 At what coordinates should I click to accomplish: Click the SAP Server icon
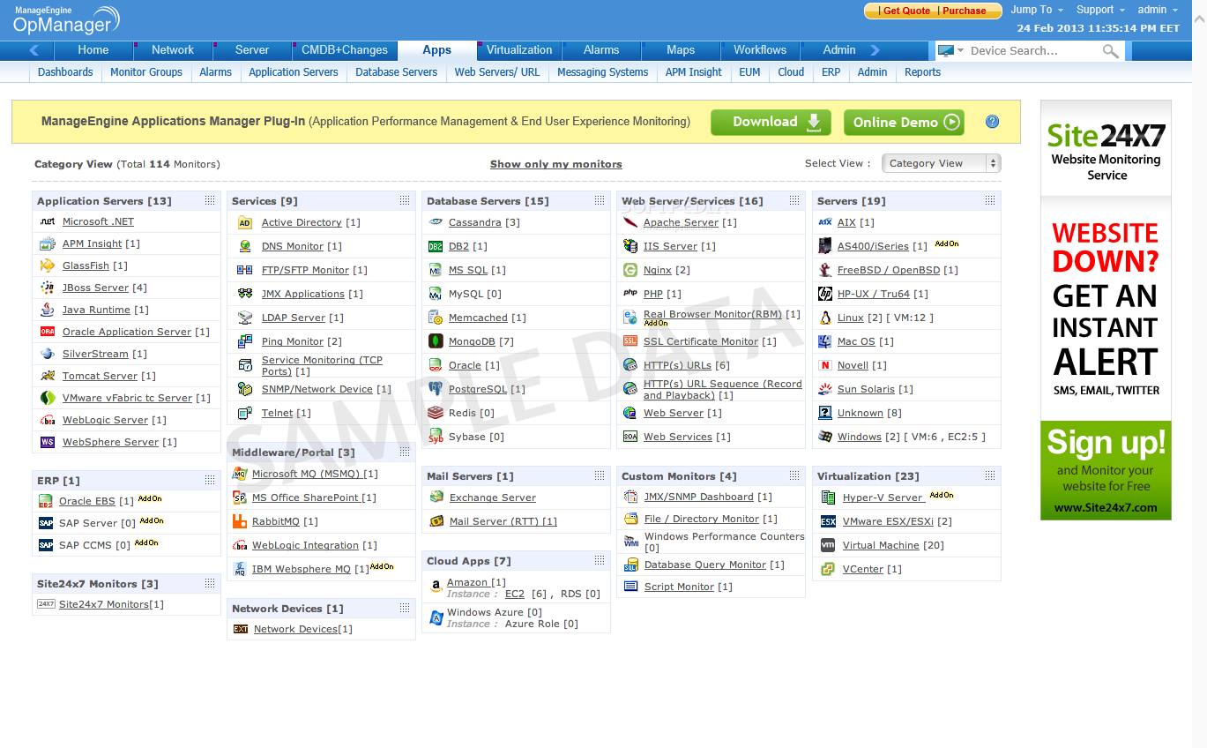(x=46, y=523)
